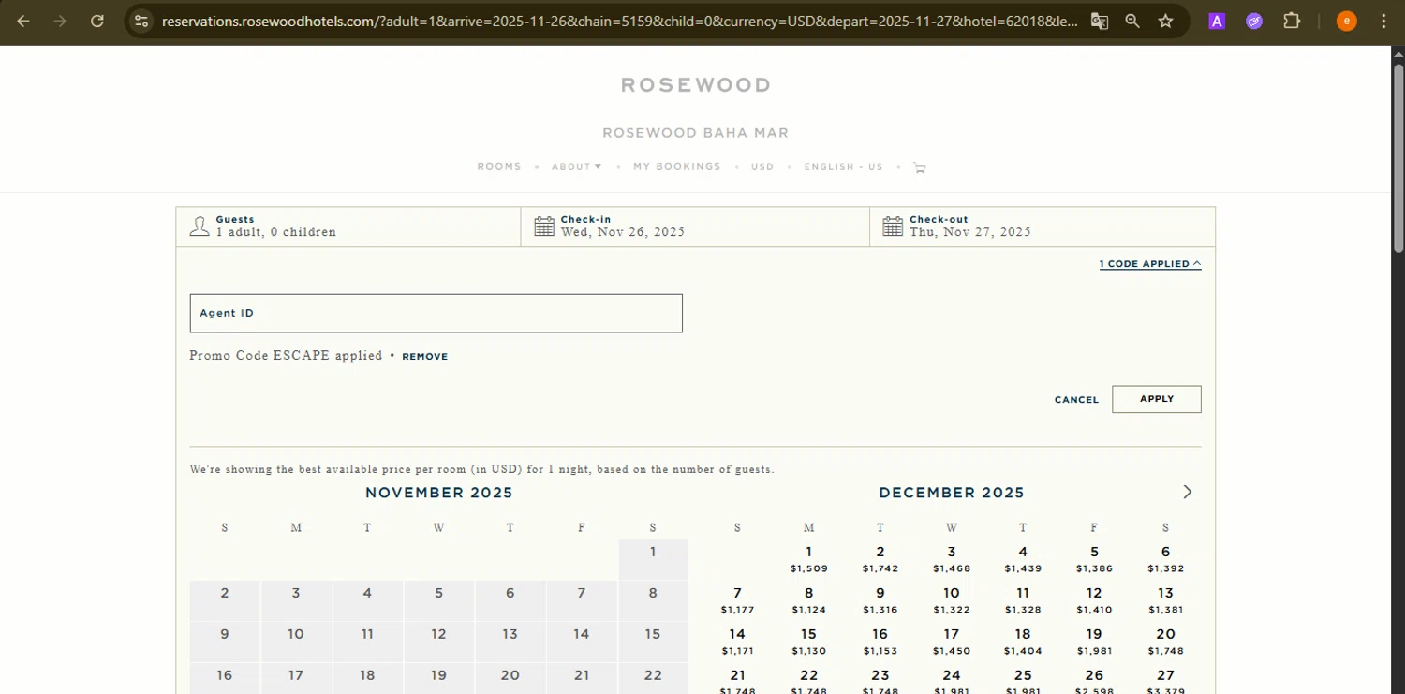
Task: Open site information icon in address bar
Action: (140, 21)
